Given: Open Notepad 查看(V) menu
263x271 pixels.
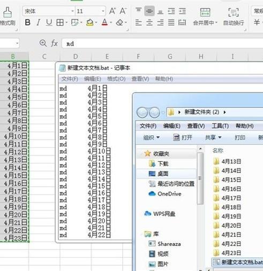Looking at the screenshot, I should click(x=140, y=79).
